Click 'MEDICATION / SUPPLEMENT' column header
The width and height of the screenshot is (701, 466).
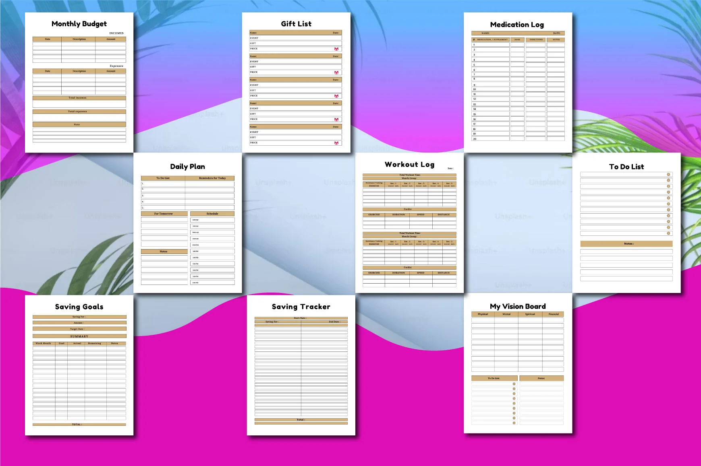490,40
